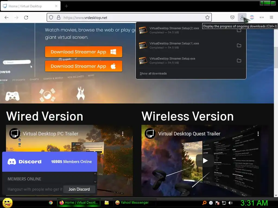Image resolution: width=278 pixels, height=208 pixels.
Task: Open the extension icon left of the menu
Action: [262, 17]
